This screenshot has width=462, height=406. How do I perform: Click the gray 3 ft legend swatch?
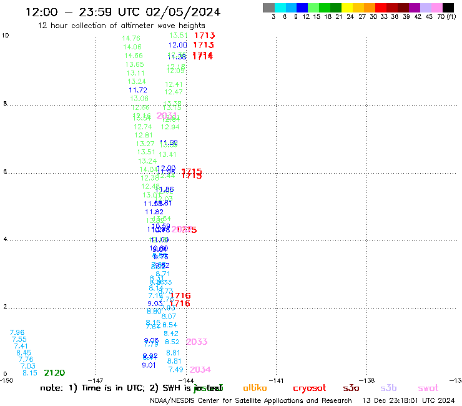[269, 7]
